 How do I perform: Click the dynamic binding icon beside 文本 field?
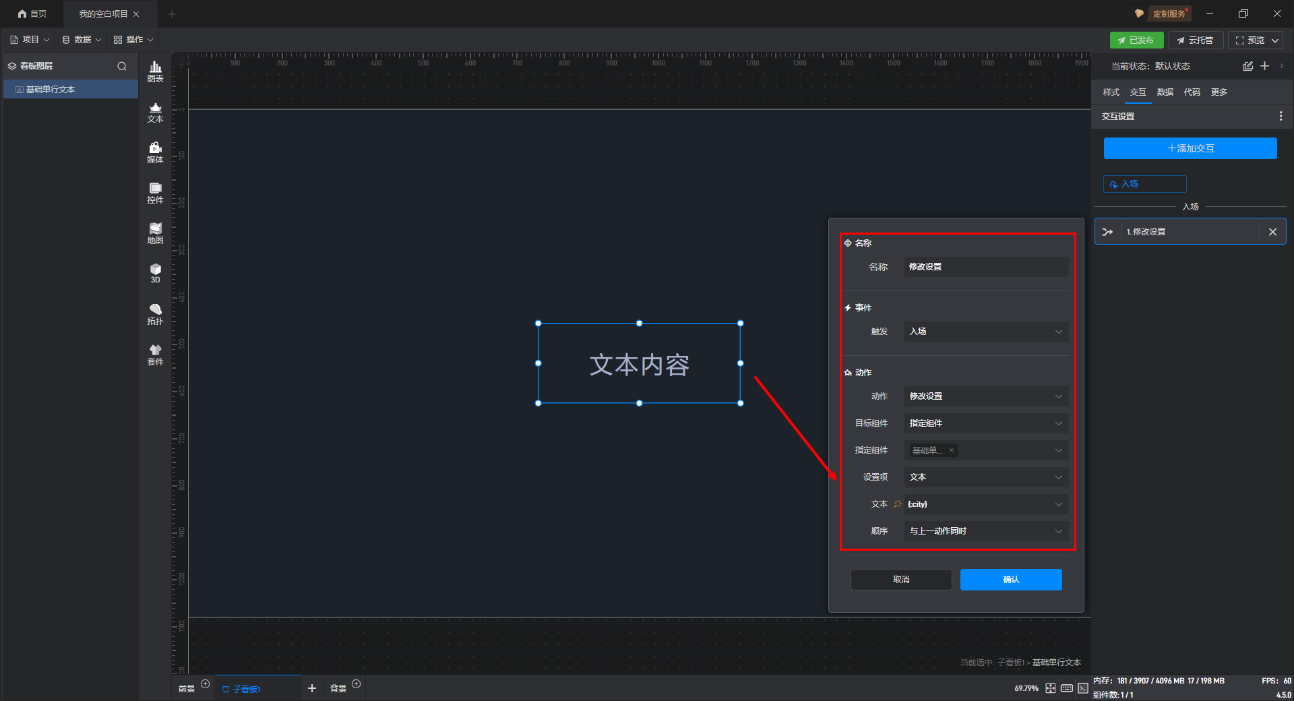897,504
